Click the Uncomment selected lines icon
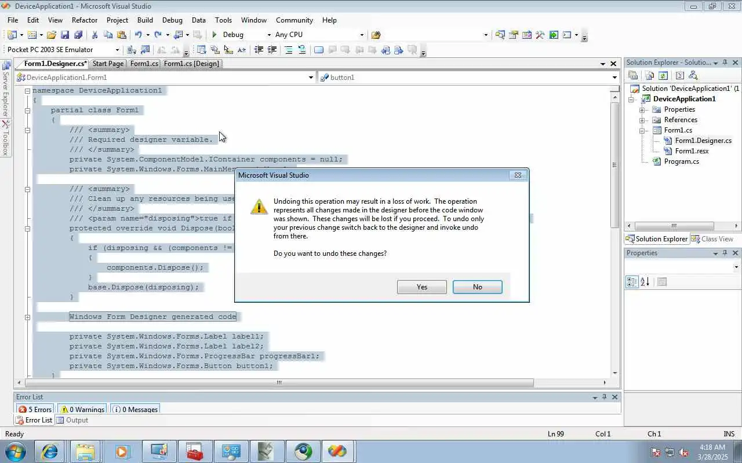Image resolution: width=742 pixels, height=463 pixels. coord(302,50)
